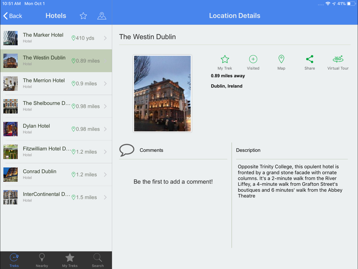Expand Fitzwilliam Hotel row chevron
The image size is (358, 269).
105,152
